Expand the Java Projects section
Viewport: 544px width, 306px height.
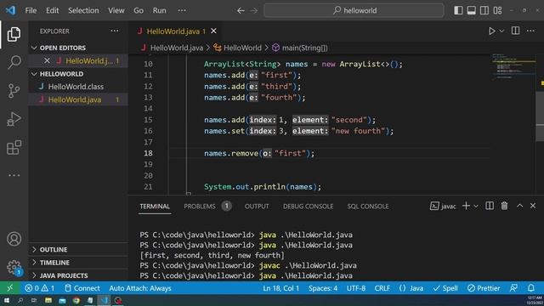[78, 275]
